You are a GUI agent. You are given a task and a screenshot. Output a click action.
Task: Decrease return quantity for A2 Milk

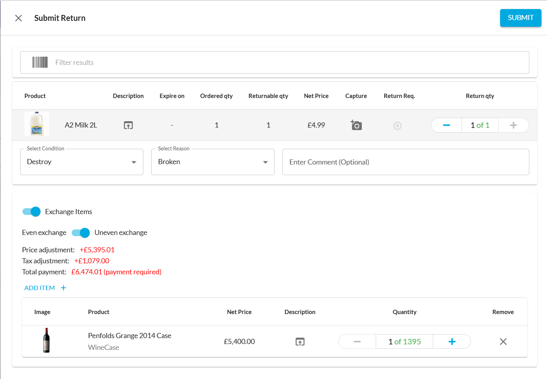point(446,125)
